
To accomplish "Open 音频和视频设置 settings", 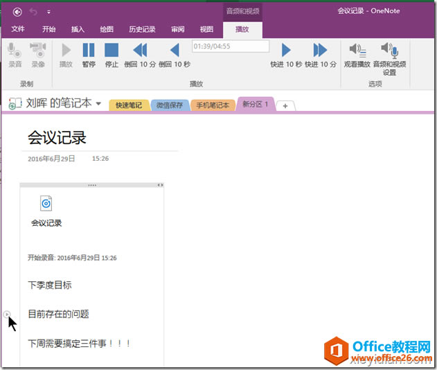I will (389, 51).
